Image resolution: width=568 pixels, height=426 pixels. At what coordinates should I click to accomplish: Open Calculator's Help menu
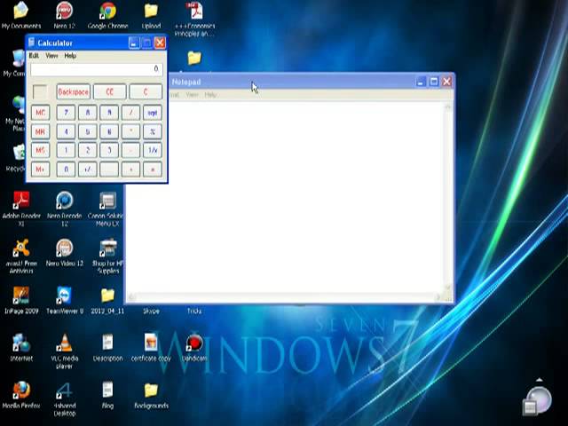[70, 55]
